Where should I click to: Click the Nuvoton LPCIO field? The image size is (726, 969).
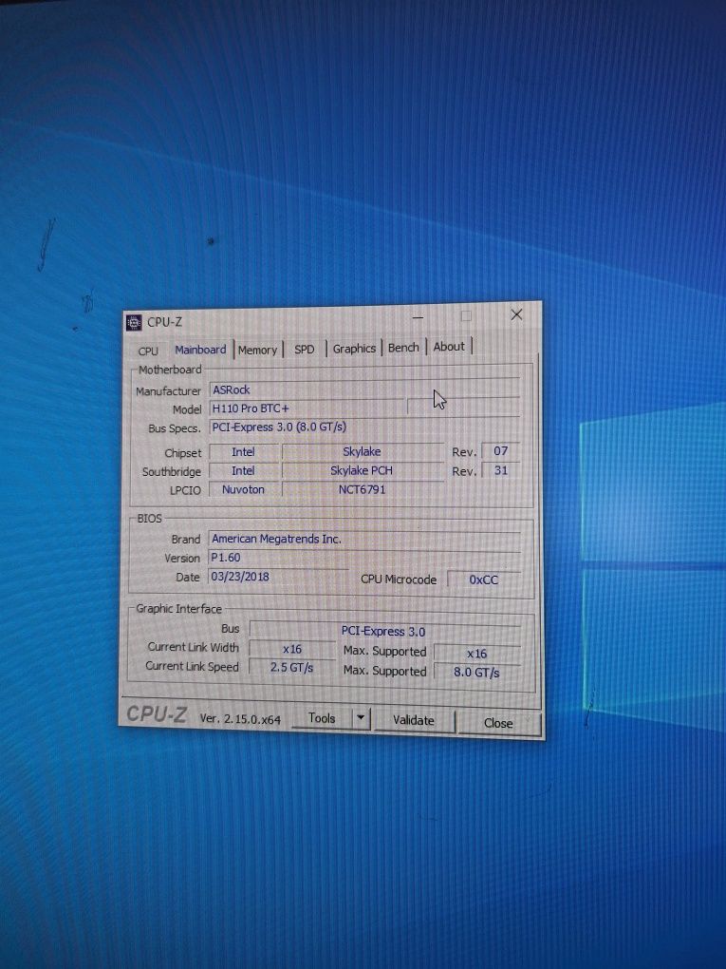243,489
